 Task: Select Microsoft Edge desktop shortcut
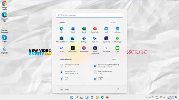4,17
